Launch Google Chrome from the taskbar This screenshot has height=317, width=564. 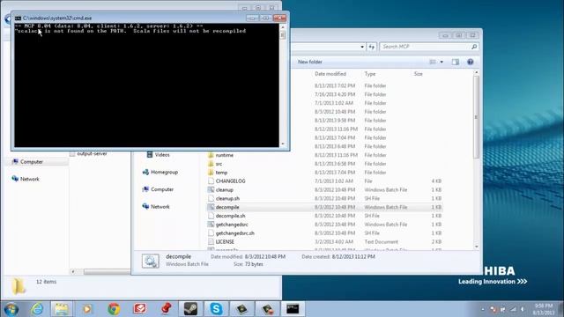(x=114, y=309)
